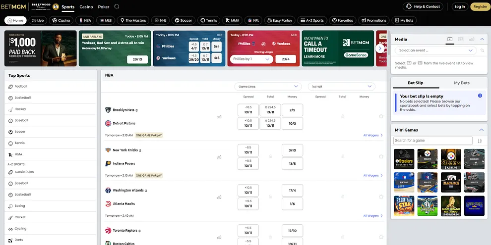491x245 pixels.
Task: Click Brooklyn Nets team logo
Action: click(108, 110)
